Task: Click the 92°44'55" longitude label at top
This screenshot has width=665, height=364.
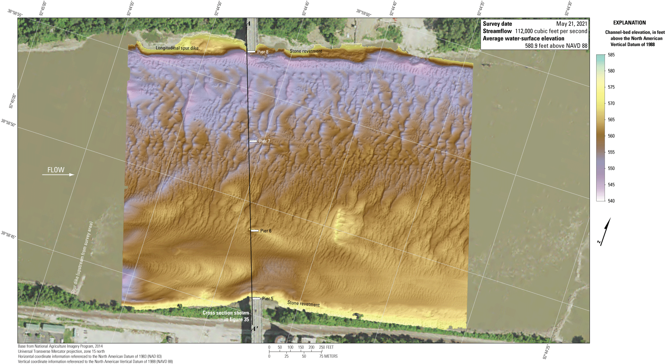Action: 131,8
